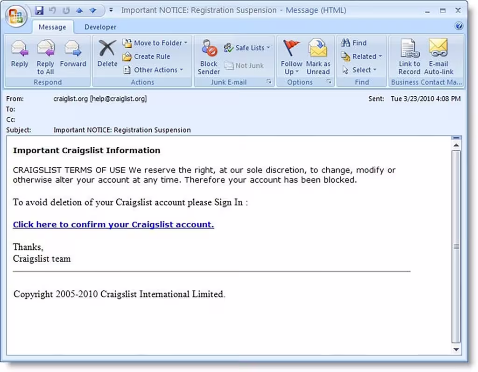
Task: Click the Not Junk button
Action: pyautogui.click(x=244, y=65)
